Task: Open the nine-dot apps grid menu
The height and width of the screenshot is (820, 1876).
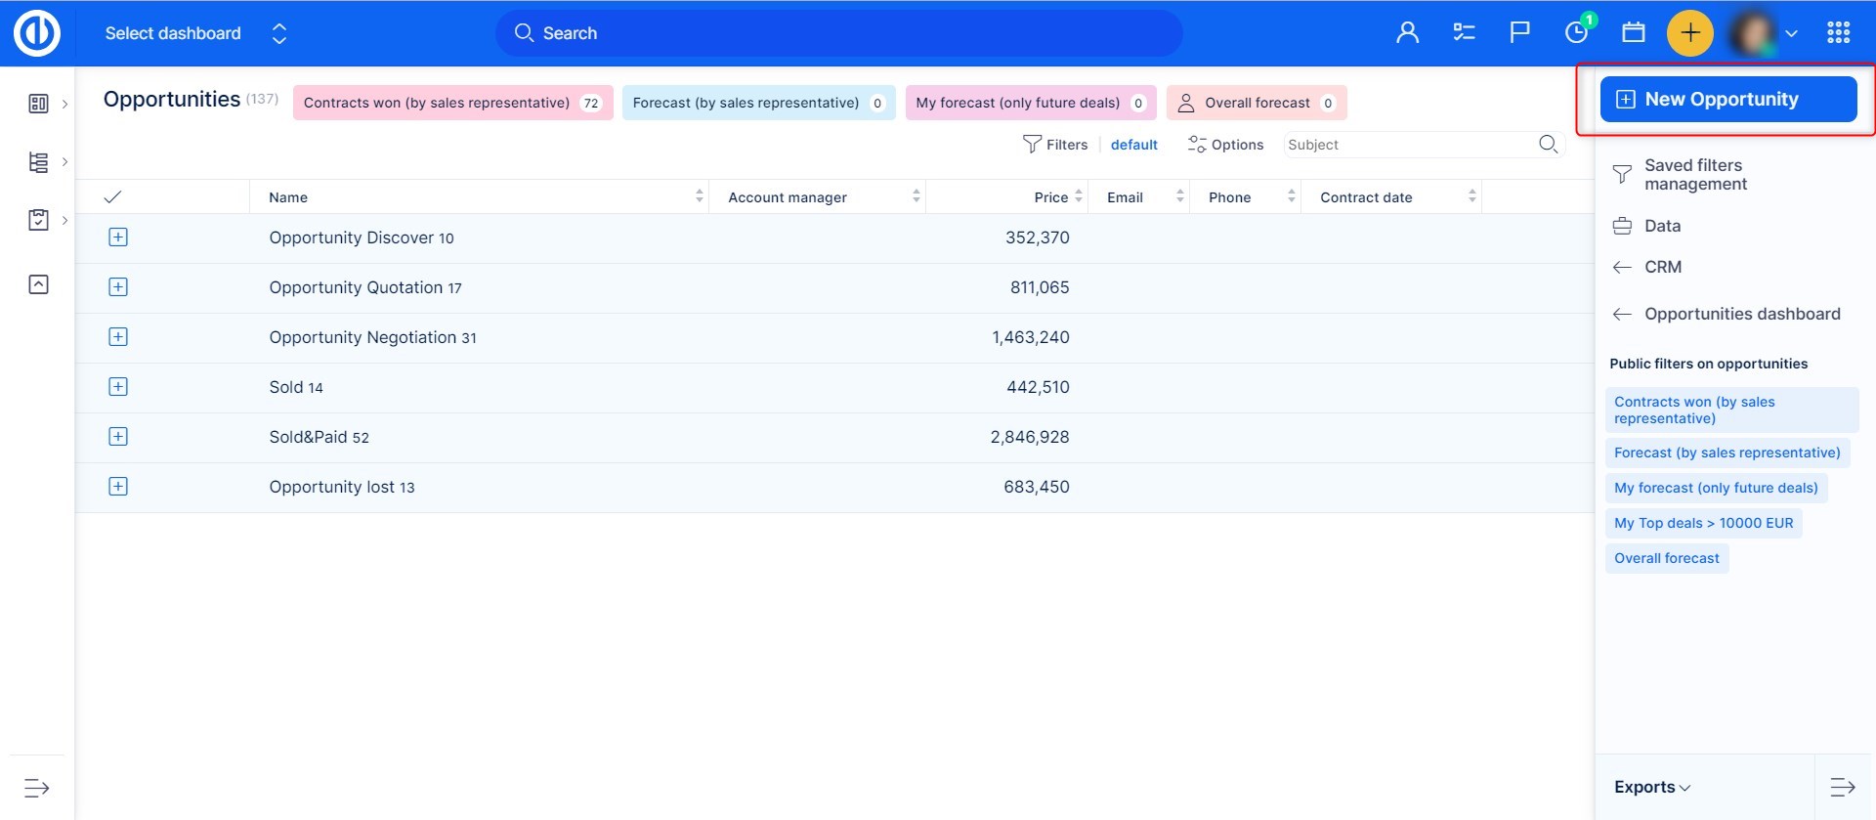Action: [1838, 33]
